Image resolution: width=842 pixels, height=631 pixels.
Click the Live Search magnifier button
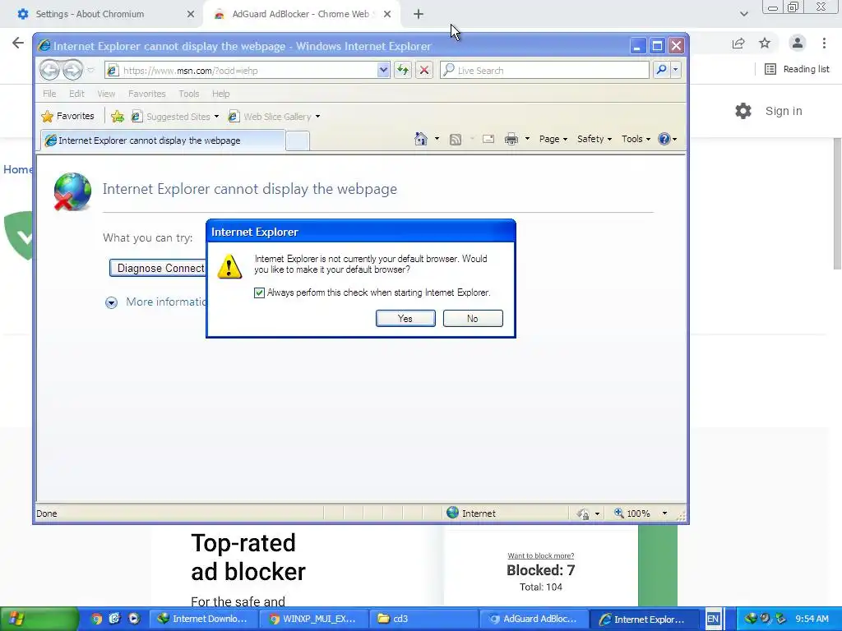pyautogui.click(x=662, y=70)
